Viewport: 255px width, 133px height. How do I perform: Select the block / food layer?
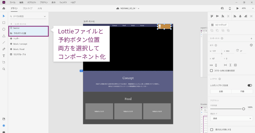coord(28,49)
